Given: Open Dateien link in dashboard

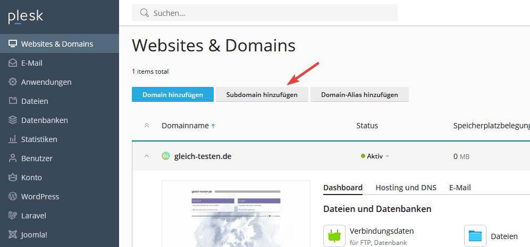Looking at the screenshot, I should click(504, 236).
